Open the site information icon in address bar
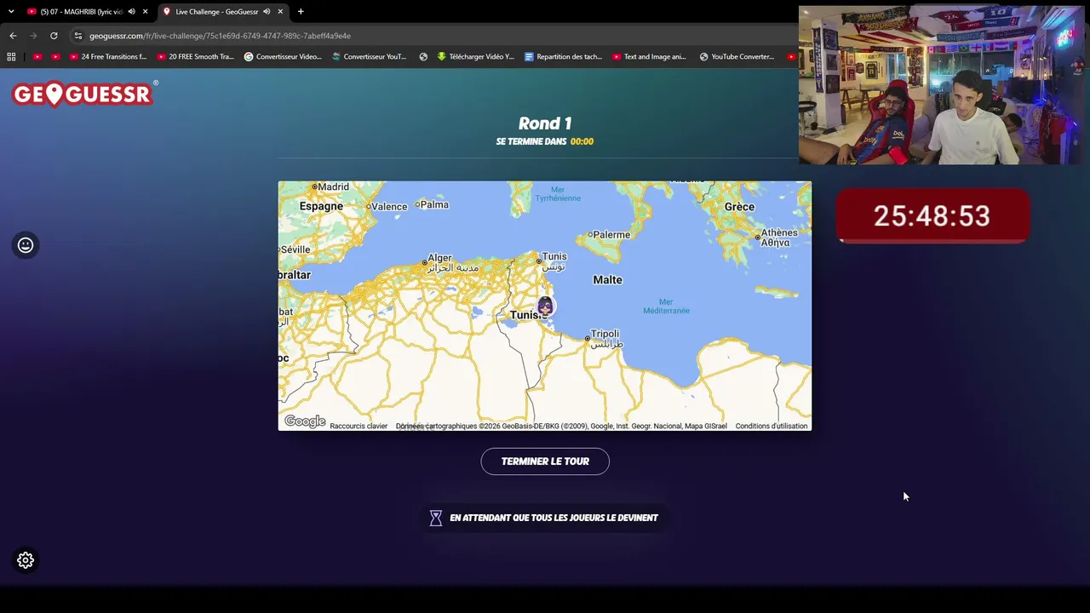This screenshot has width=1090, height=613. click(77, 36)
